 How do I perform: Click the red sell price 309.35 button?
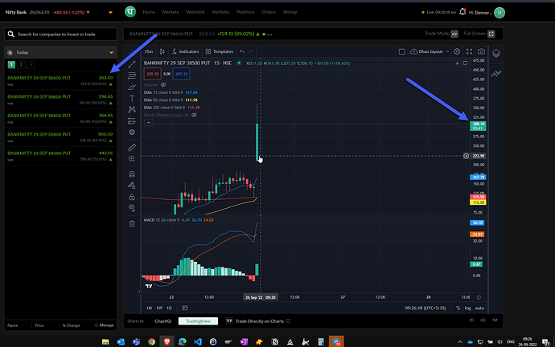[x=153, y=74]
